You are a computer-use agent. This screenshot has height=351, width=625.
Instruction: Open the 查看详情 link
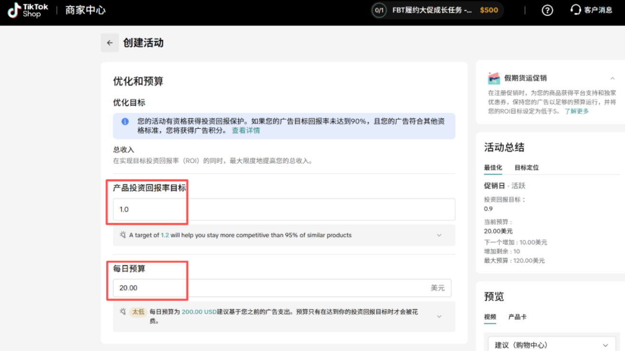click(246, 130)
